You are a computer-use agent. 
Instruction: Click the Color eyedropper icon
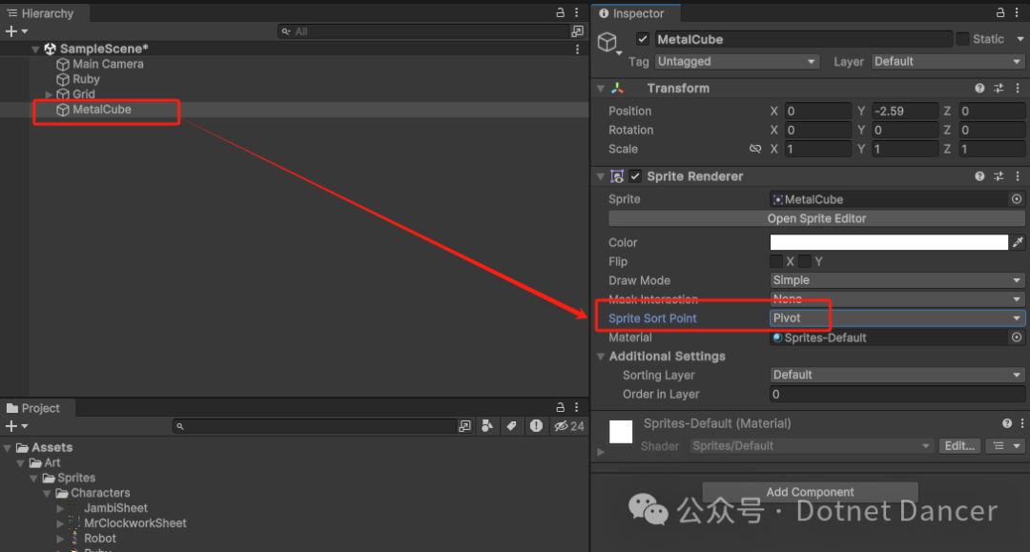1018,242
